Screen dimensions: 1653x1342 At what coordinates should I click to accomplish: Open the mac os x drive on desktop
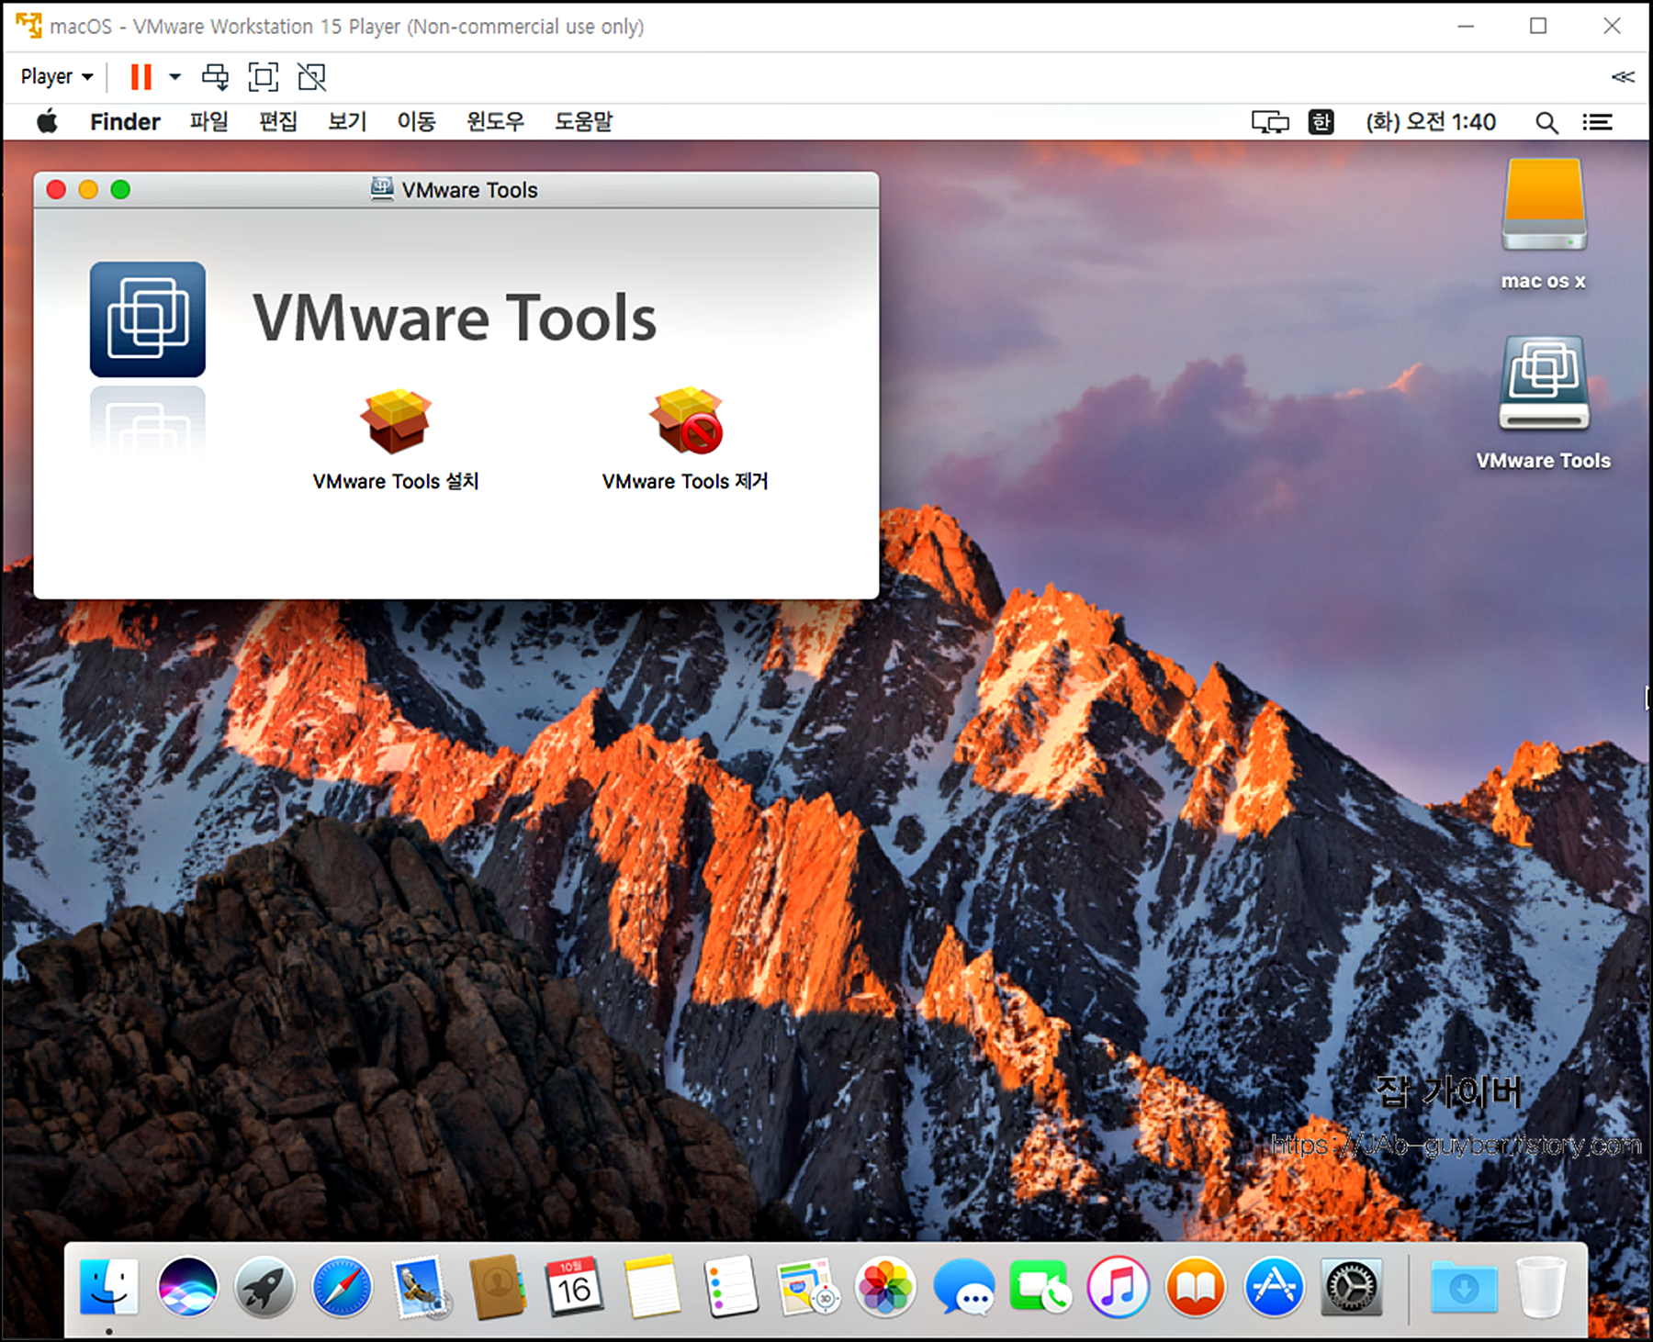(1545, 206)
